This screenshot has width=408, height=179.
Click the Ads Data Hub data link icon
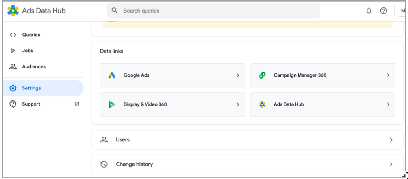pyautogui.click(x=262, y=104)
